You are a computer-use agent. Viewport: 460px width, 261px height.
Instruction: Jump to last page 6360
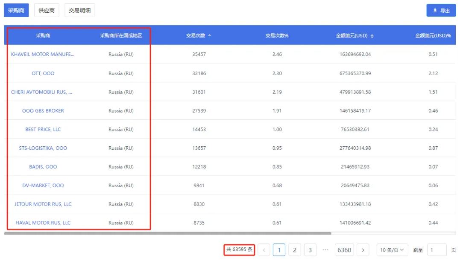344,250
